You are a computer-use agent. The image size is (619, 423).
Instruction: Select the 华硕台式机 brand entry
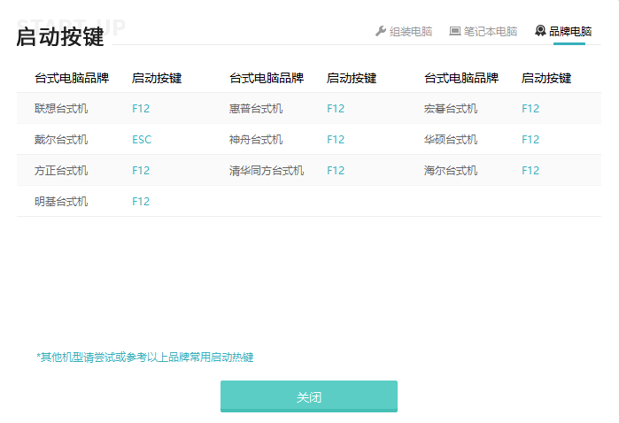(451, 140)
